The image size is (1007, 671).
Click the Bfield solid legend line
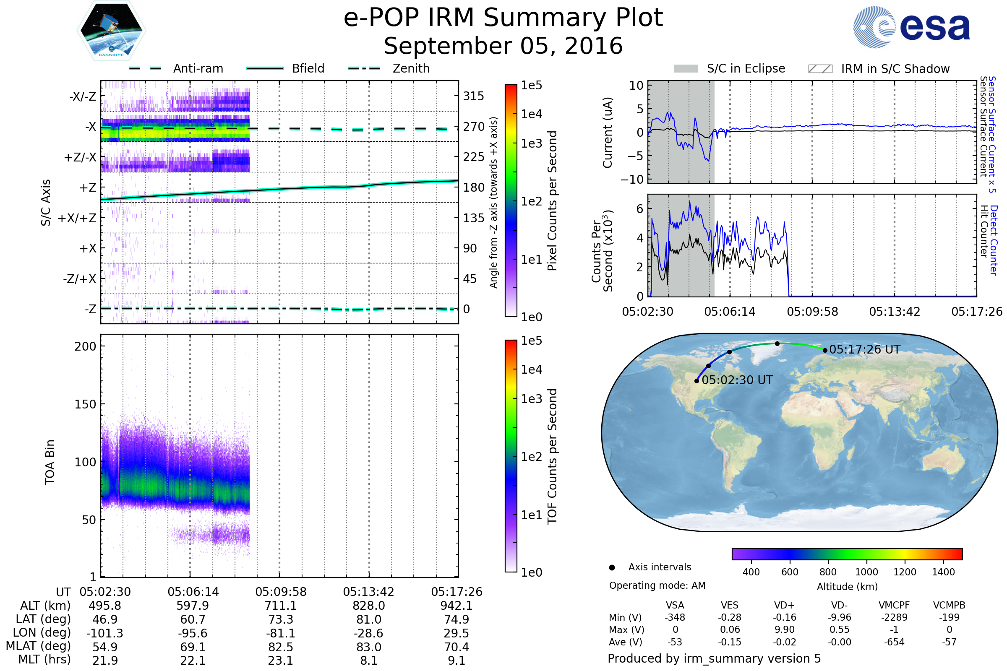coord(265,68)
